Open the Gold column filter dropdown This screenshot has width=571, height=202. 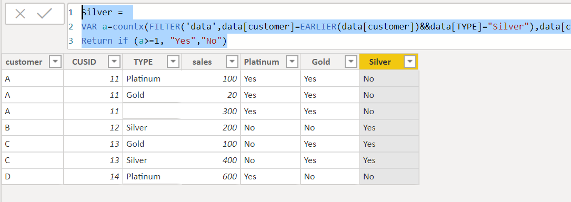[350, 62]
